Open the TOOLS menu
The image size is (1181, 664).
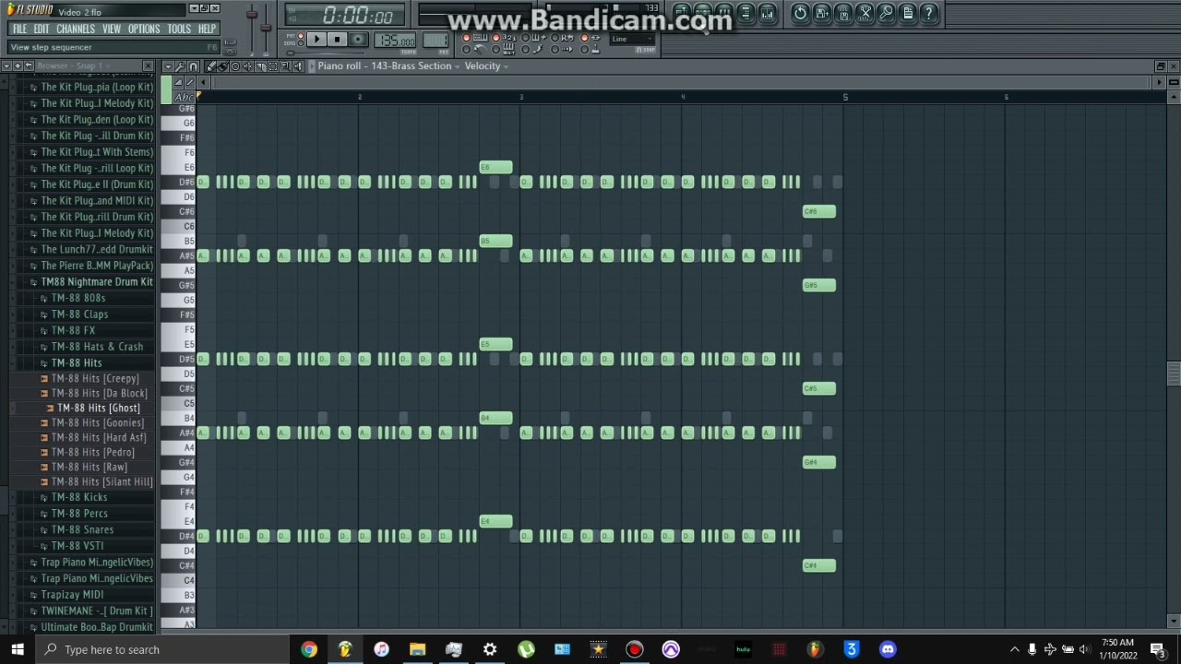[x=179, y=29]
